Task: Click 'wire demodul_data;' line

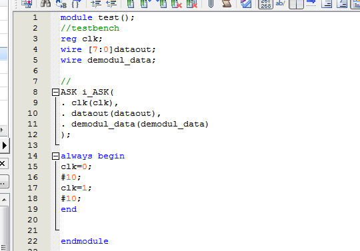Action: click(x=108, y=61)
